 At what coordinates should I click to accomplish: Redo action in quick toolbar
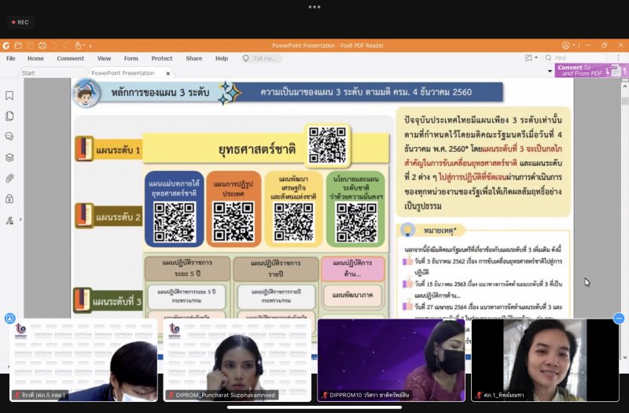[x=66, y=46]
